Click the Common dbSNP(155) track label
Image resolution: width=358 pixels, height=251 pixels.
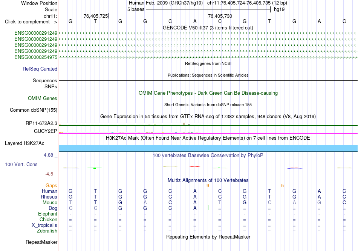tap(34, 110)
